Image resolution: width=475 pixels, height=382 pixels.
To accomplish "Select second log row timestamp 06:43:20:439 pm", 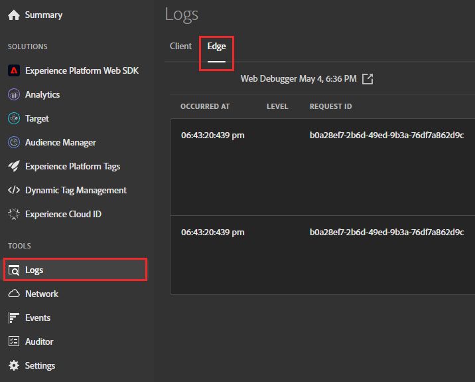I will pos(213,232).
